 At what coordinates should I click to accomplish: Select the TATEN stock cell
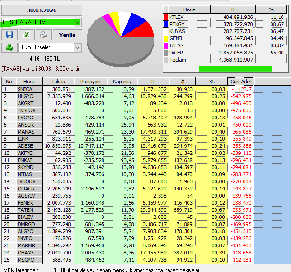(x=29, y=210)
